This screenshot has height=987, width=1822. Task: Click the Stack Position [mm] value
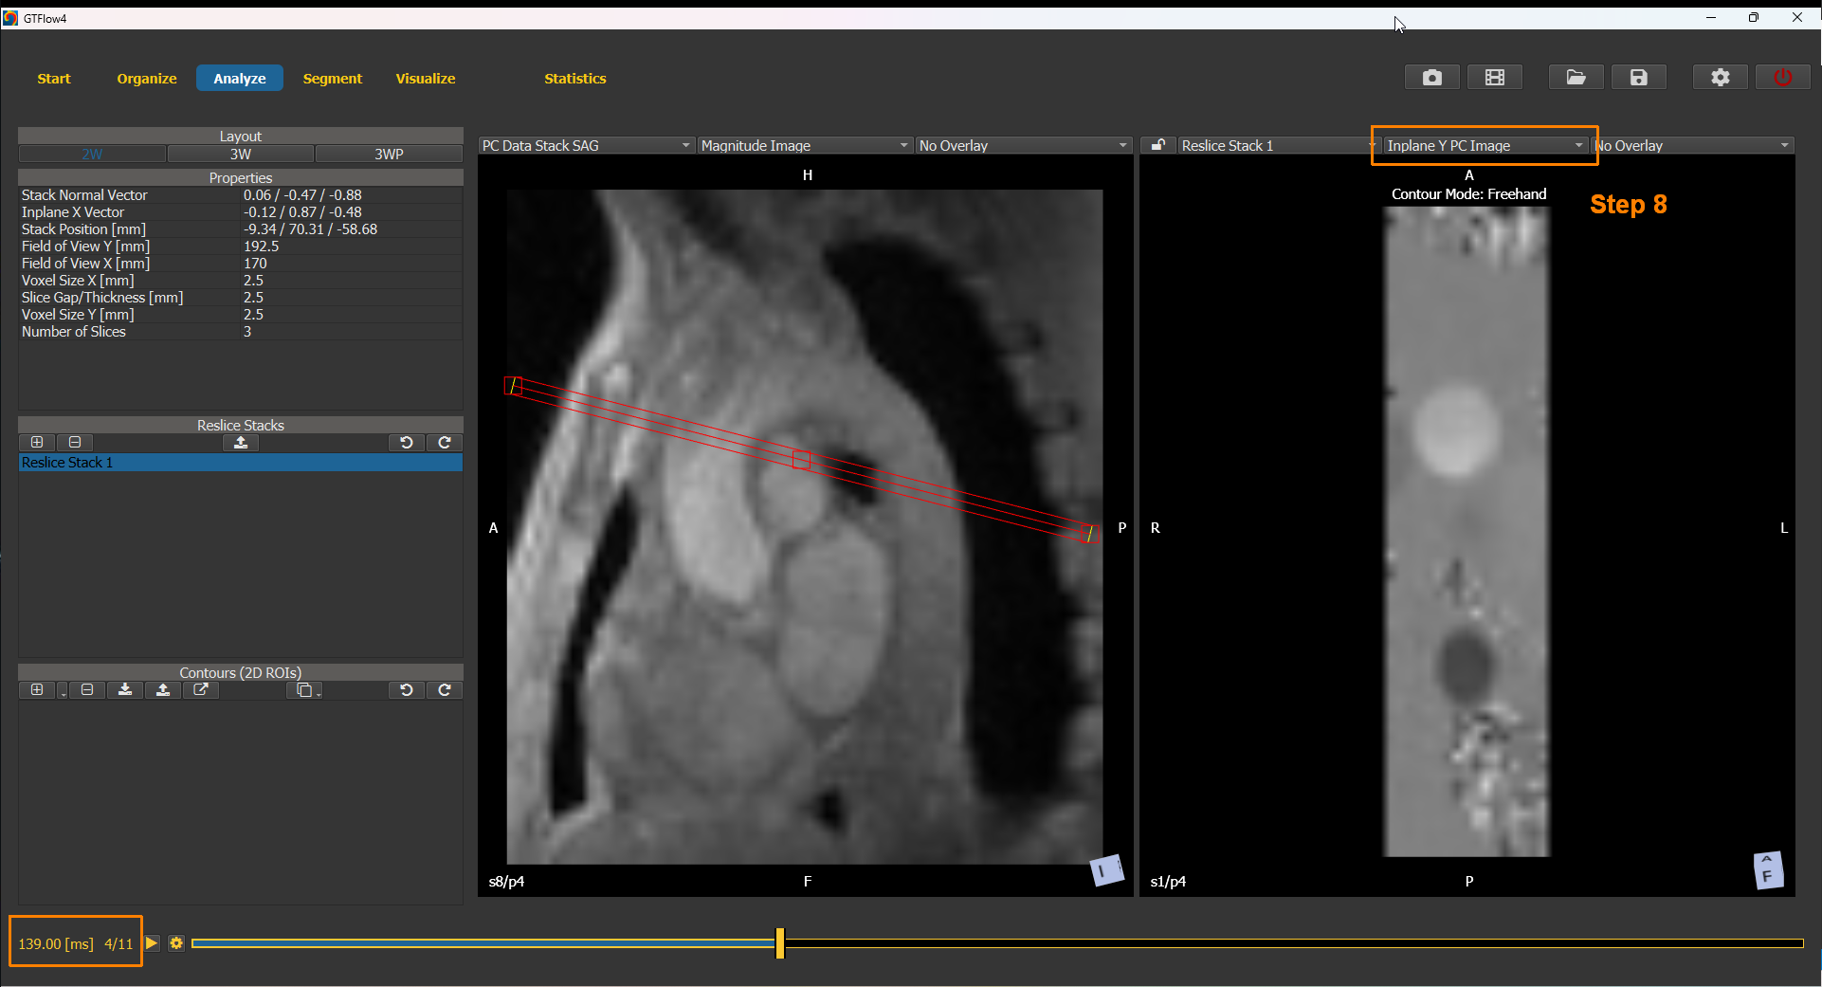click(x=310, y=229)
